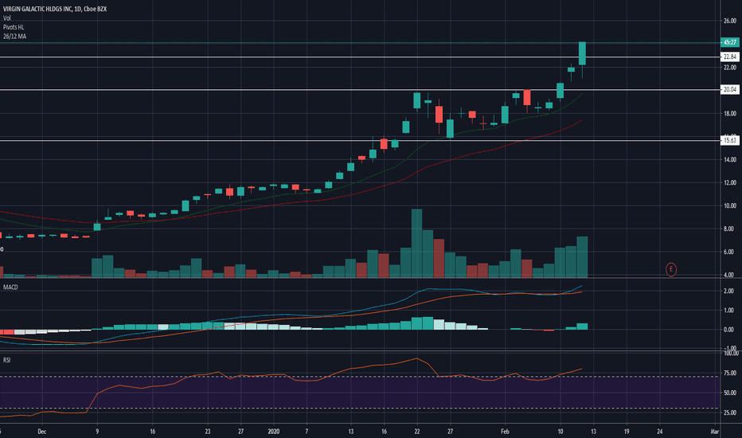Click the MACD pane label
This screenshot has width=742, height=438.
tap(10, 287)
